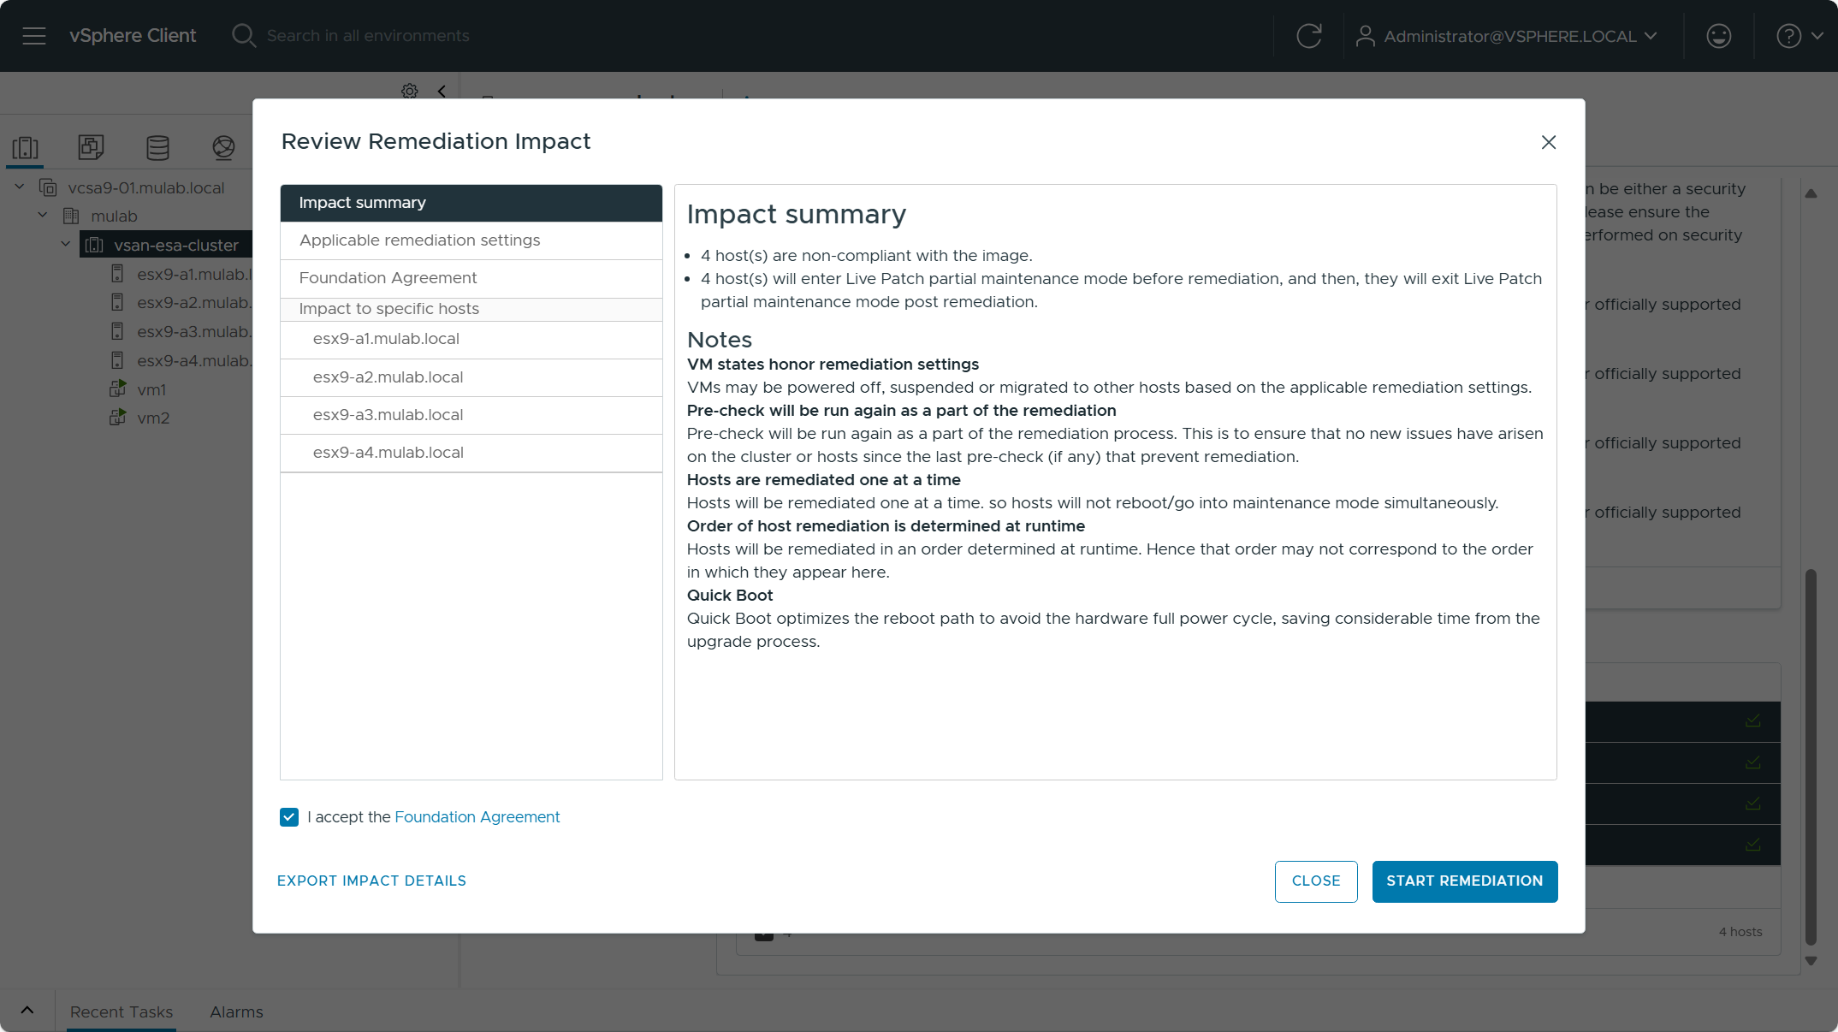Click the refresh icon in header
Viewport: 1838px width, 1032px height.
(1308, 36)
